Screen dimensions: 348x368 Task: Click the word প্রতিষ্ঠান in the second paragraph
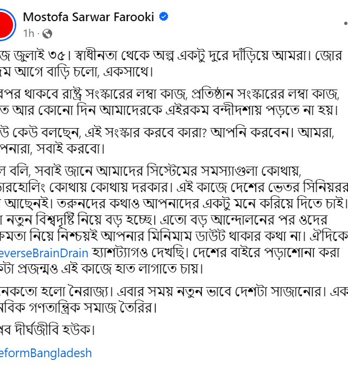pos(213,94)
